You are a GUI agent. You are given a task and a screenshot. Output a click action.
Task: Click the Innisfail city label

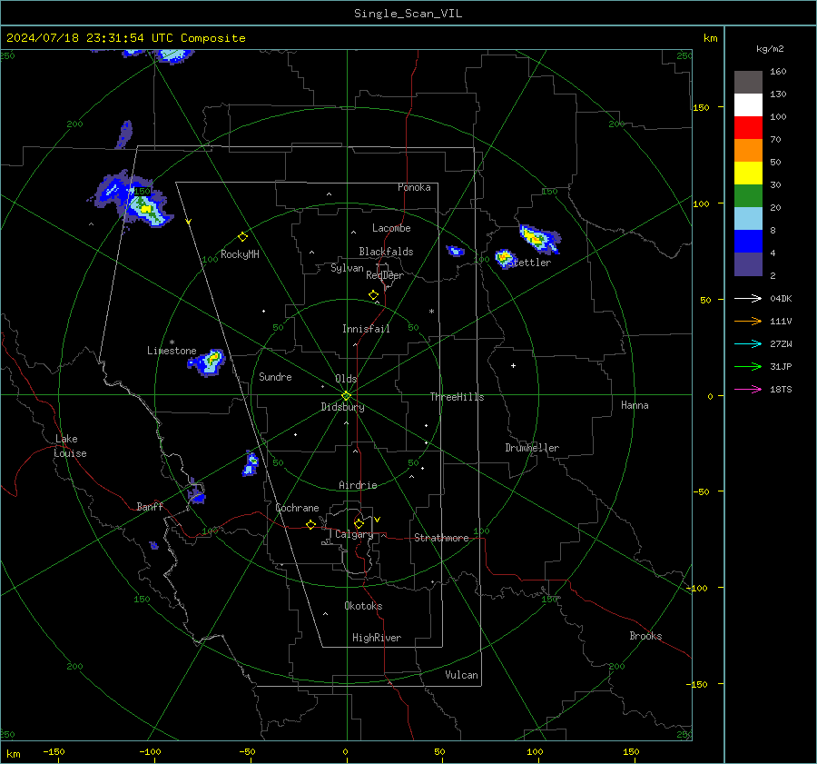coord(366,329)
